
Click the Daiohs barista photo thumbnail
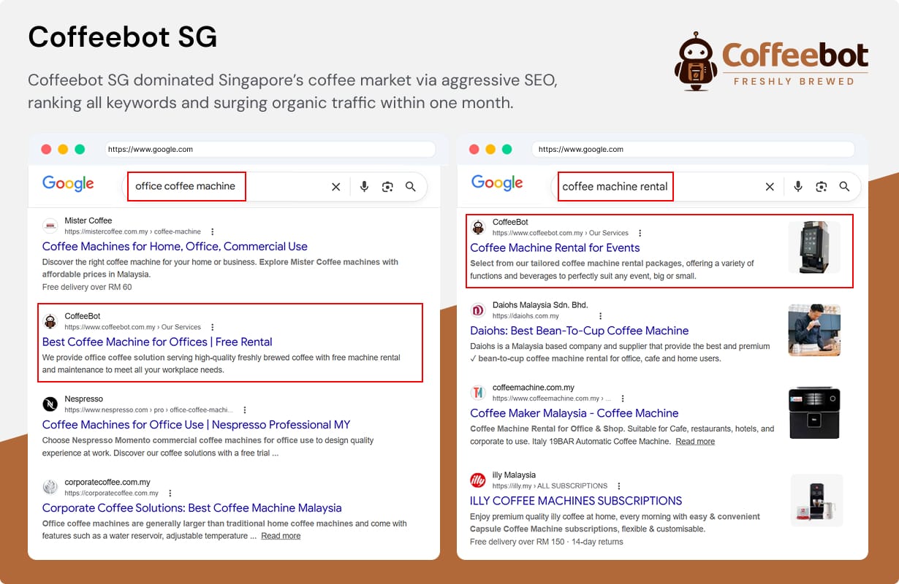tap(814, 330)
